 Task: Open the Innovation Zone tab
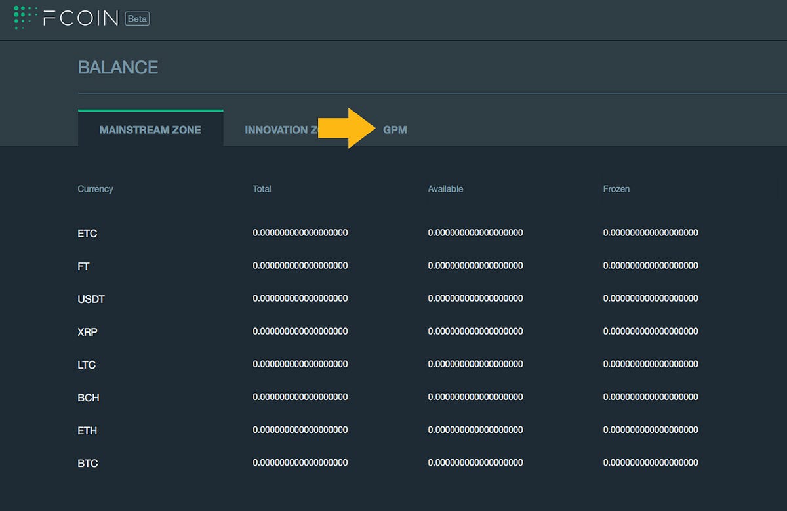(282, 129)
